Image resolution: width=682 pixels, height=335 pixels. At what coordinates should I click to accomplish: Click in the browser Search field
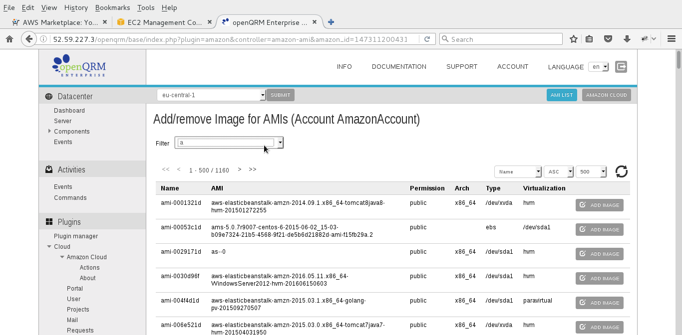[x=501, y=39]
